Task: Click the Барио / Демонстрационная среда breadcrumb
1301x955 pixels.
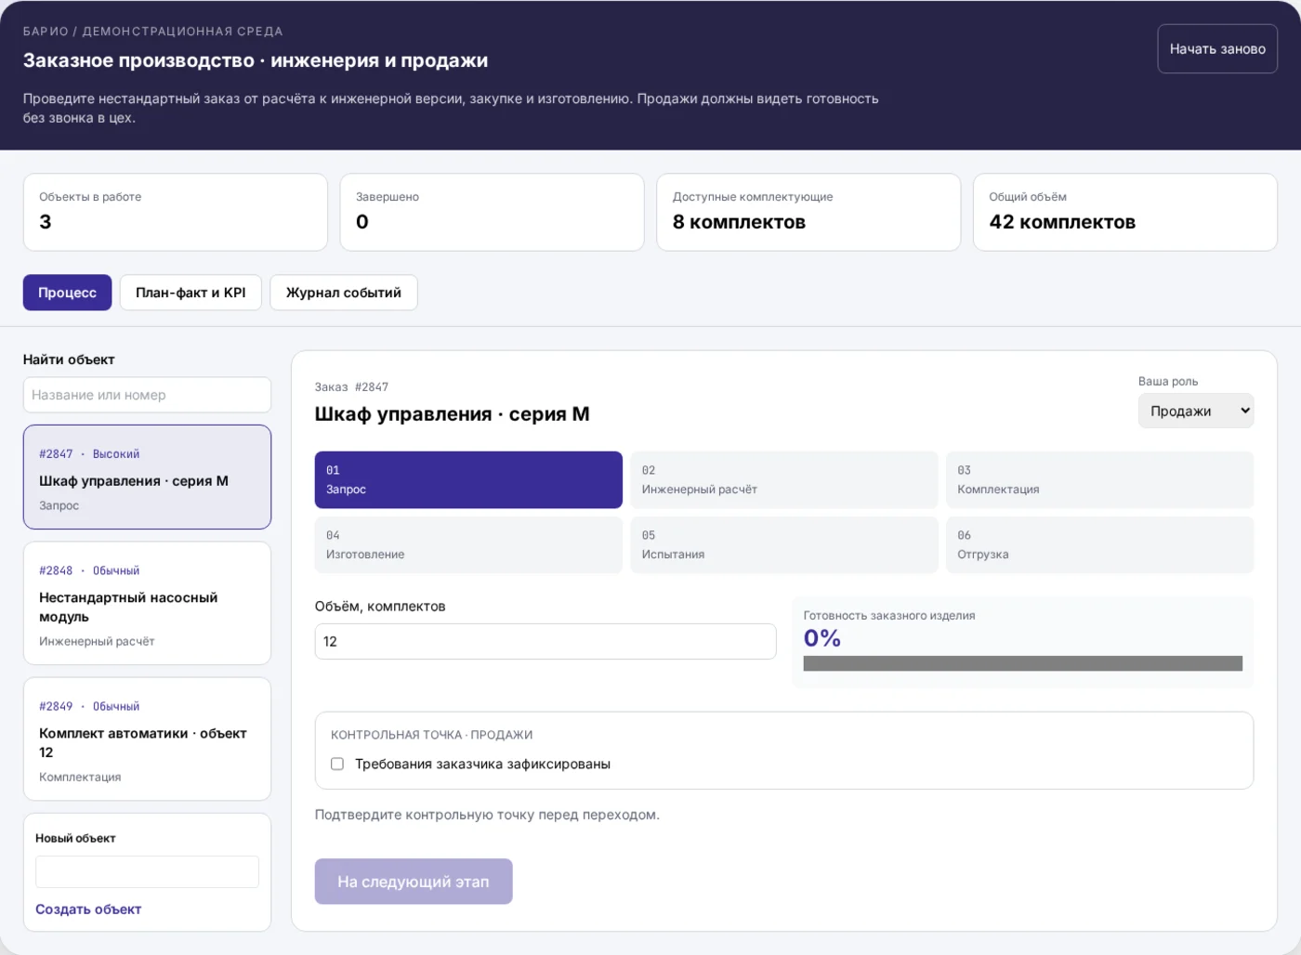Action: (x=153, y=32)
